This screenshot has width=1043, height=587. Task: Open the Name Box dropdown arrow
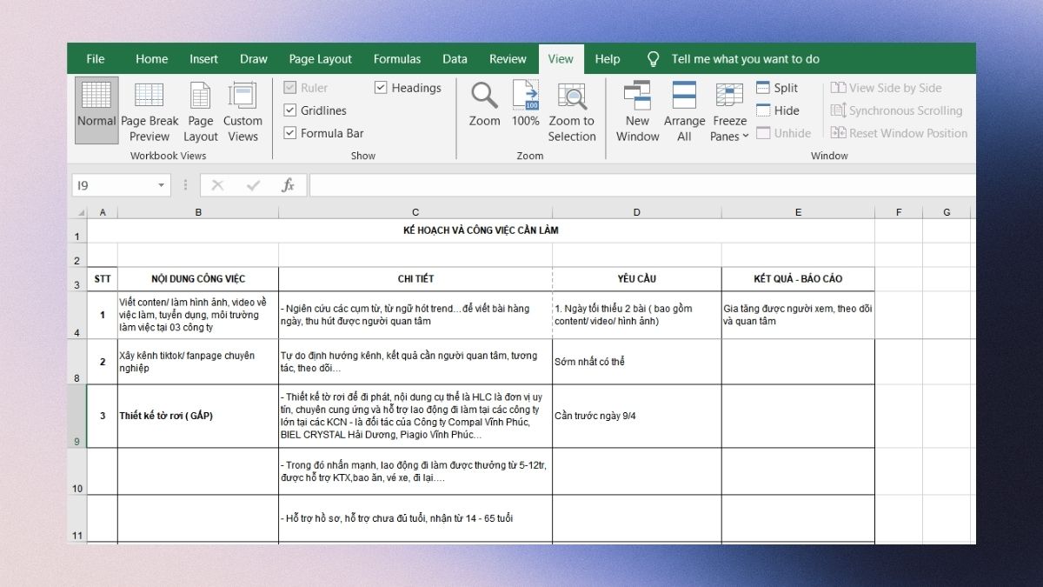(x=162, y=185)
